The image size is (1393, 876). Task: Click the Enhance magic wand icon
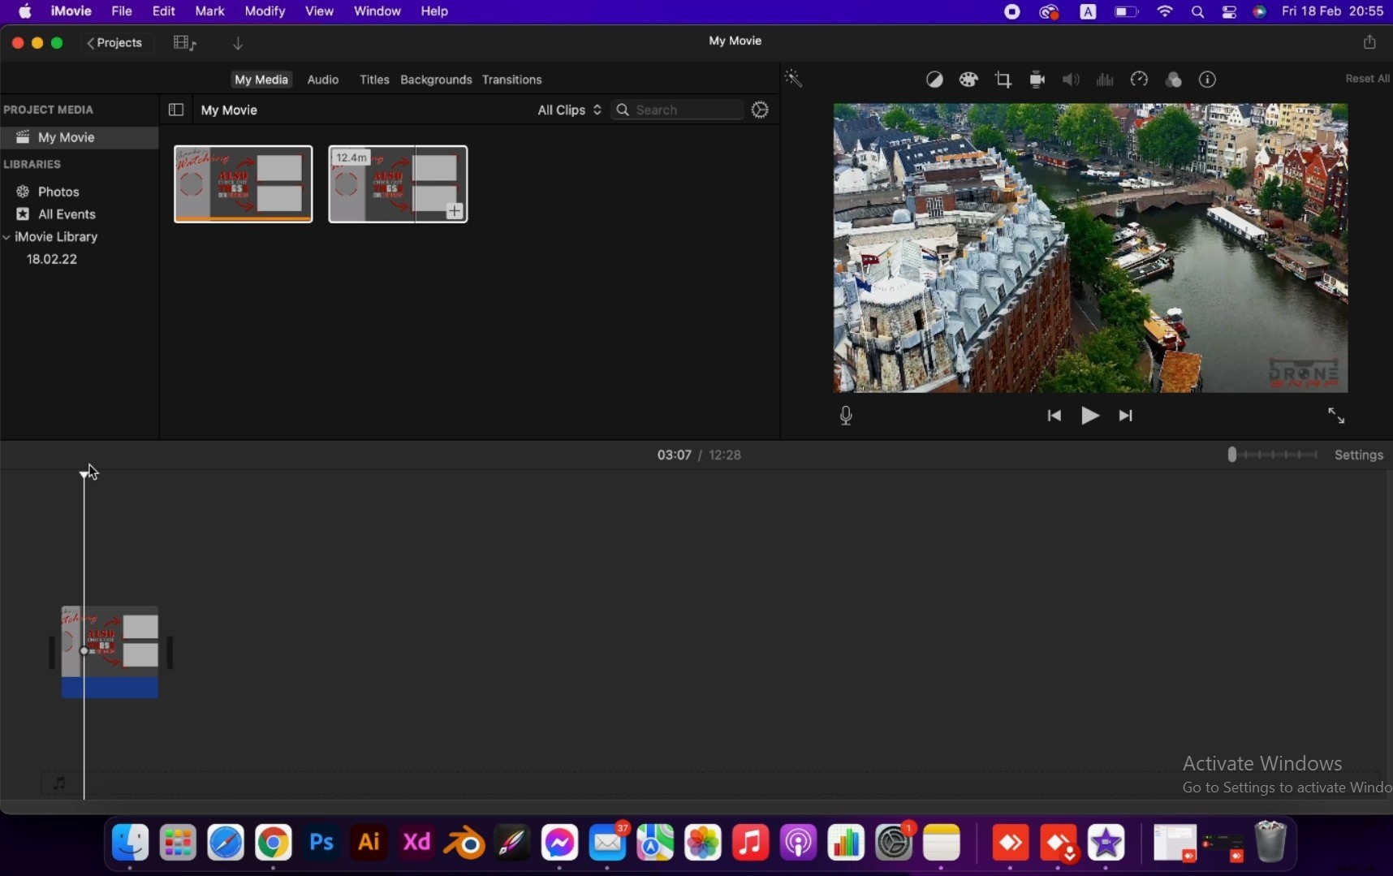[x=793, y=79]
